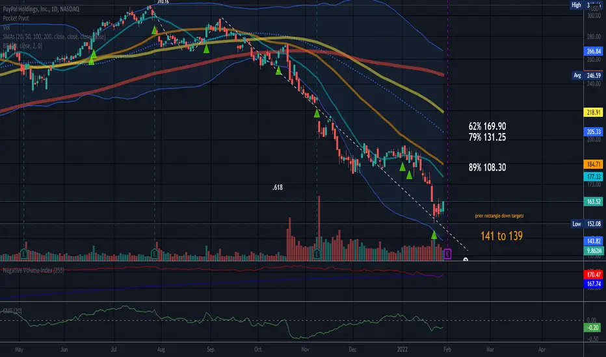
Task: Click the orange 184.71 price tag
Action: [594, 164]
